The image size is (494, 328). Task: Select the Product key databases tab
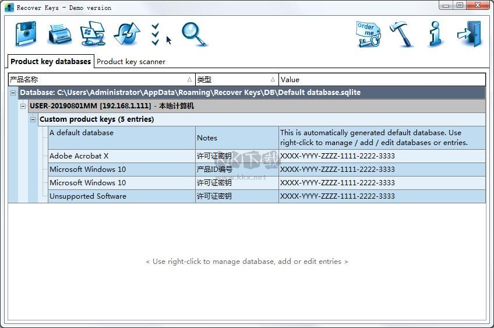click(x=51, y=61)
